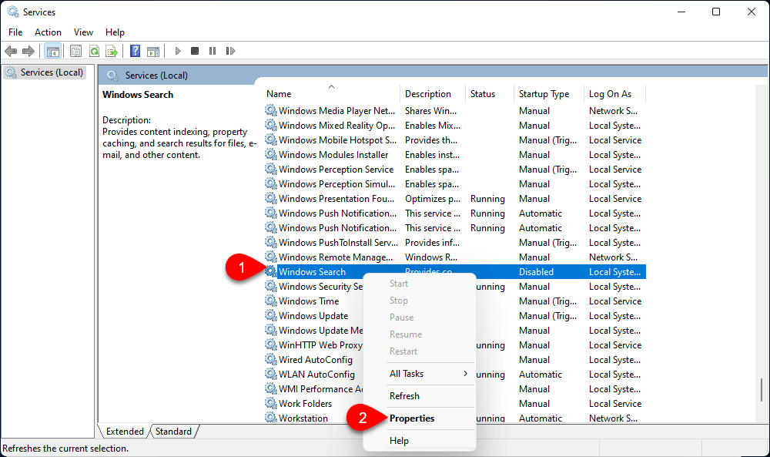Select the WLAN AutoConfig service
This screenshot has width=770, height=457.
[x=316, y=375]
